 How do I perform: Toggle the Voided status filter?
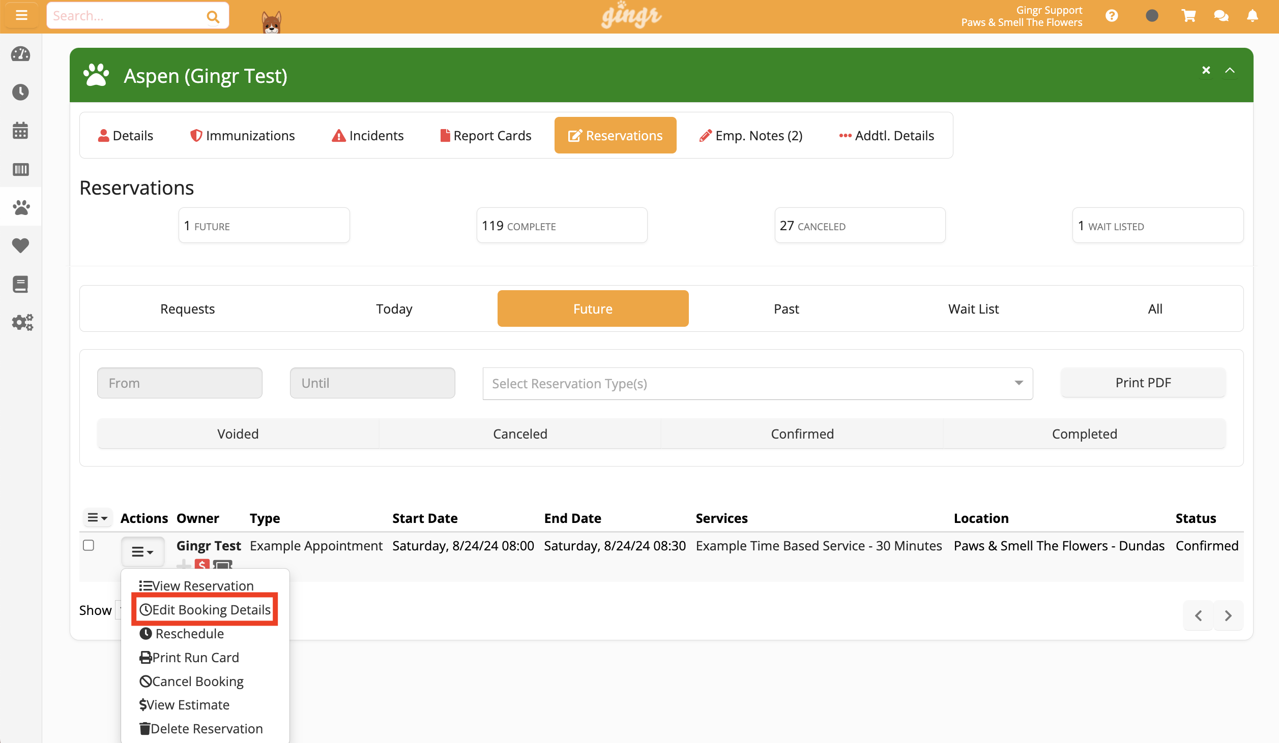(x=238, y=434)
